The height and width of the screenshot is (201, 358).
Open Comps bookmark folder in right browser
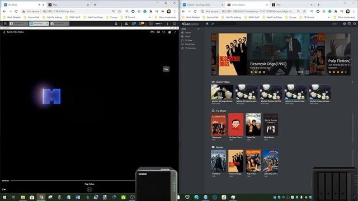pos(291,17)
